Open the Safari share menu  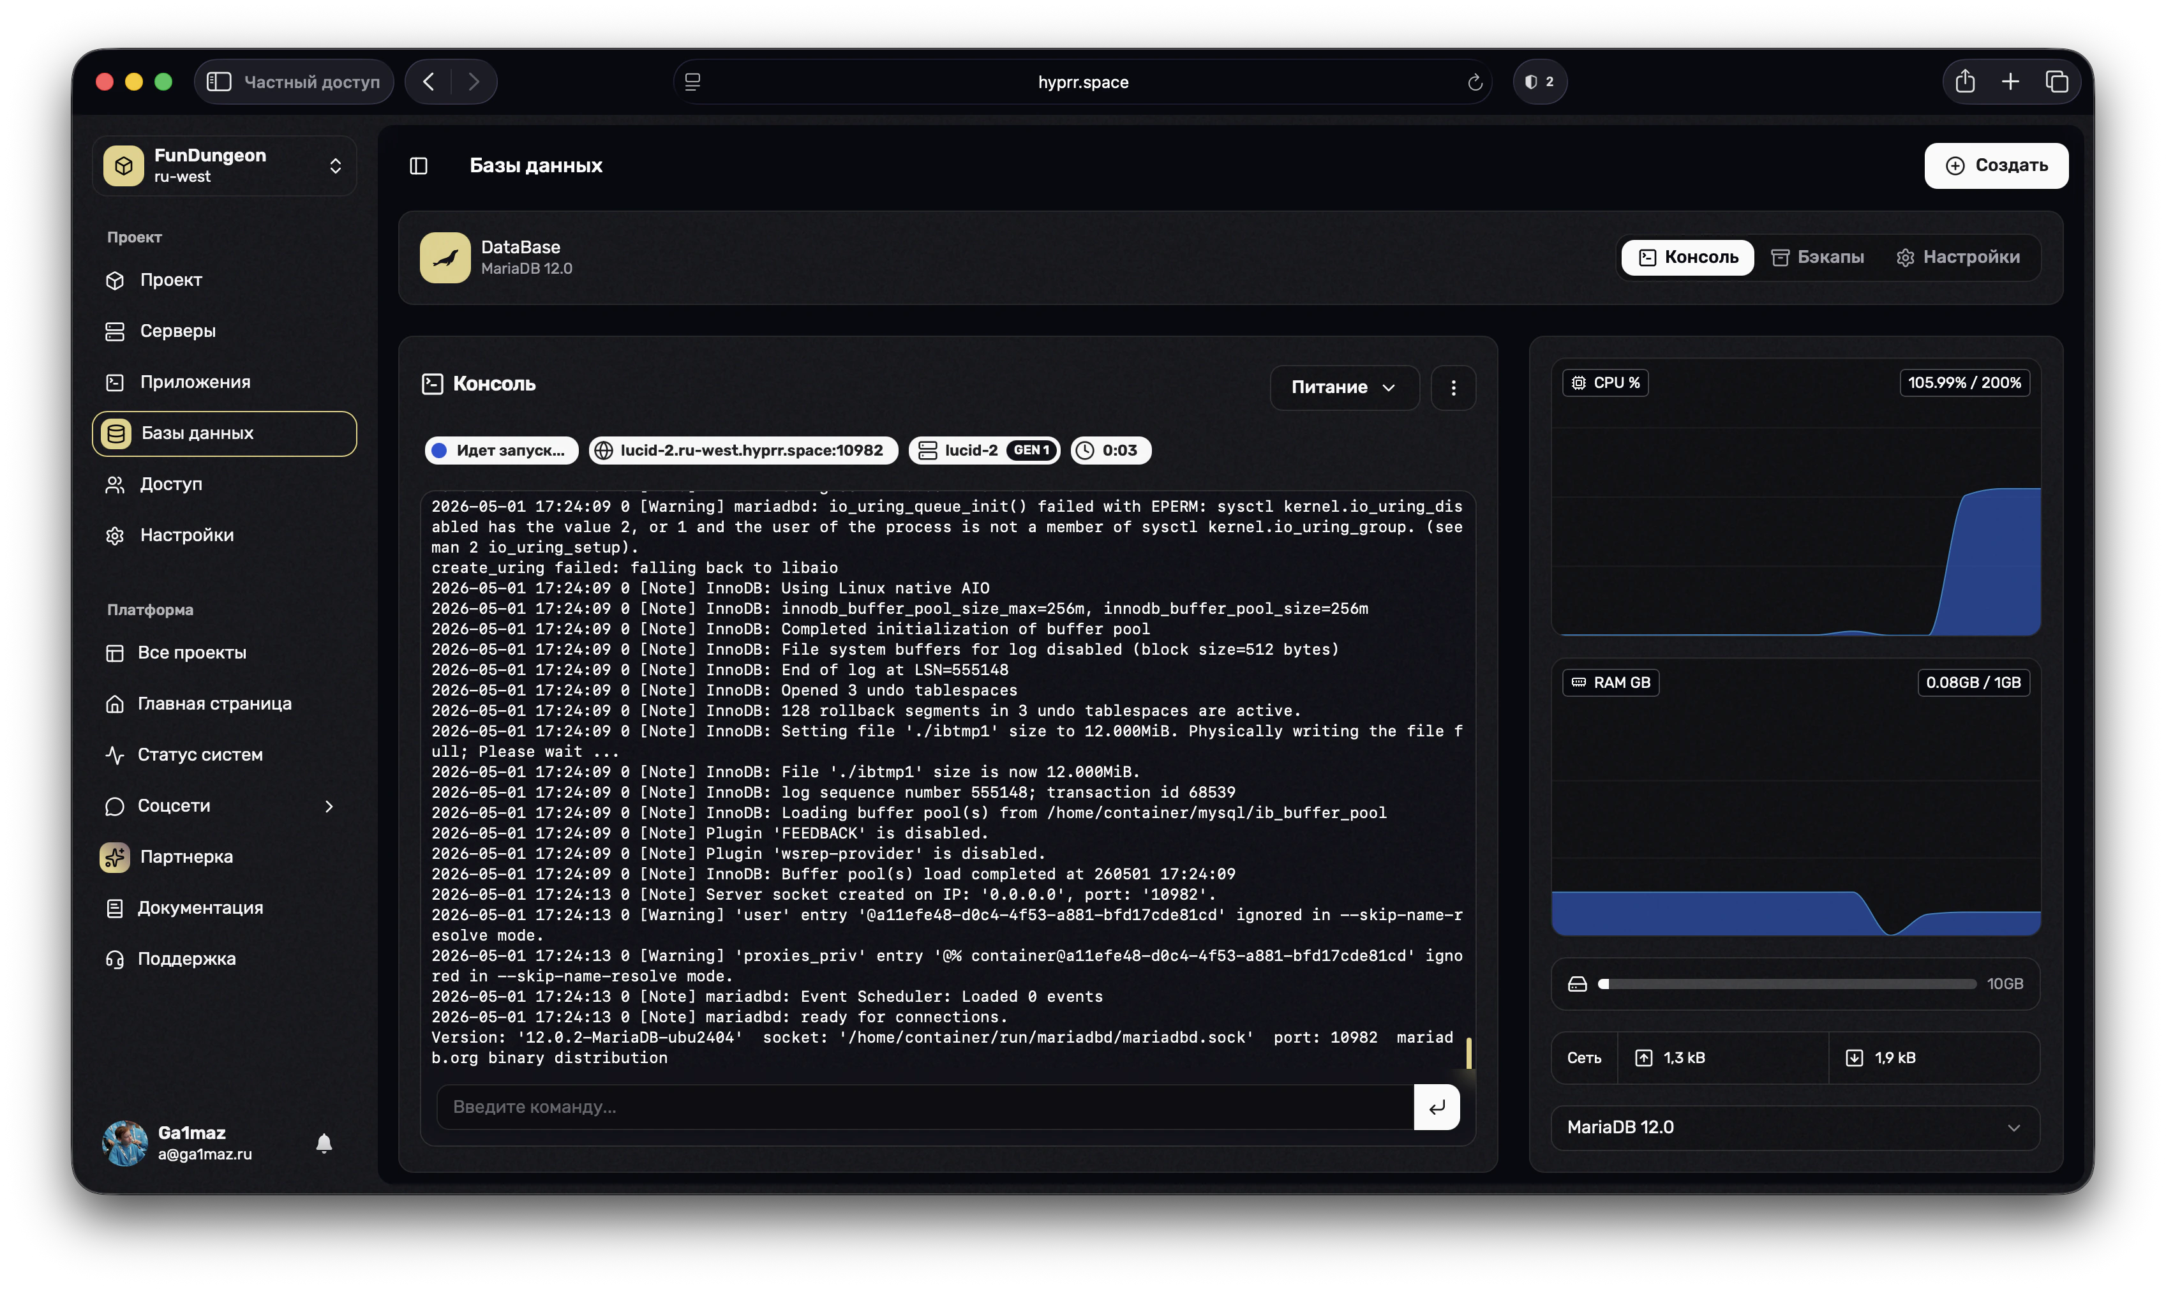click(x=1964, y=82)
